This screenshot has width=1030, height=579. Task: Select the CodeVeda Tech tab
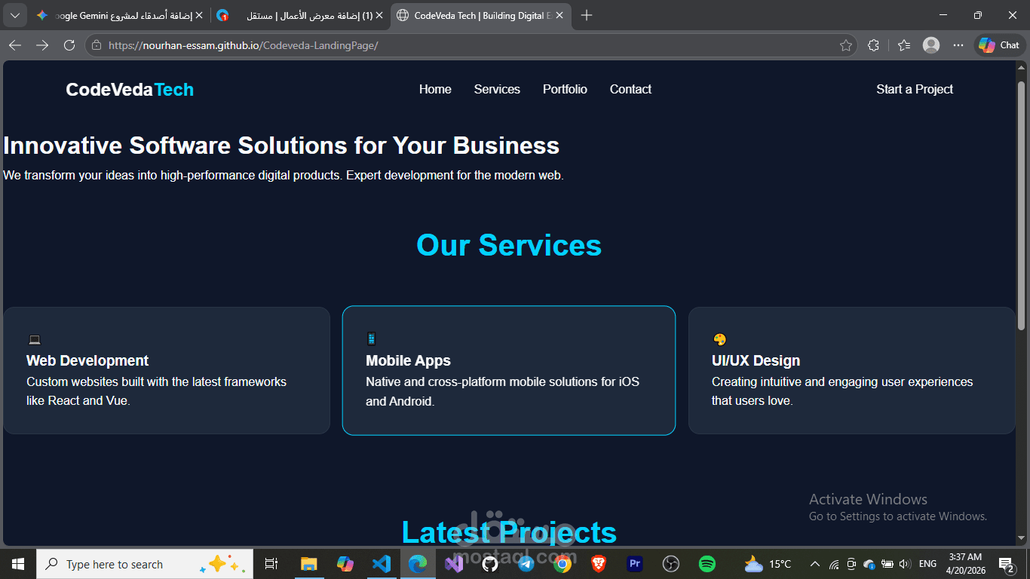coord(480,15)
